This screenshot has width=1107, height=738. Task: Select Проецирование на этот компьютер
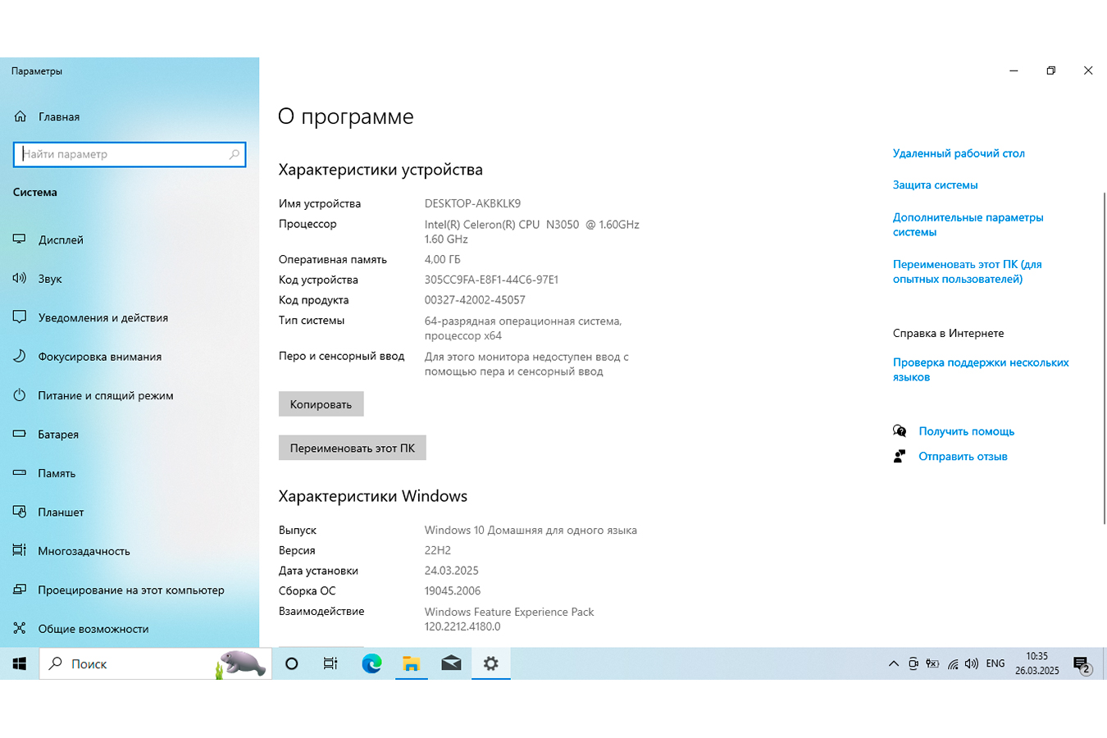click(130, 590)
